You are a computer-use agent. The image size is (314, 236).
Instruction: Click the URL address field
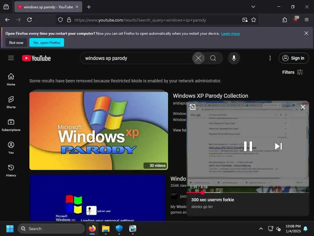click(x=140, y=20)
